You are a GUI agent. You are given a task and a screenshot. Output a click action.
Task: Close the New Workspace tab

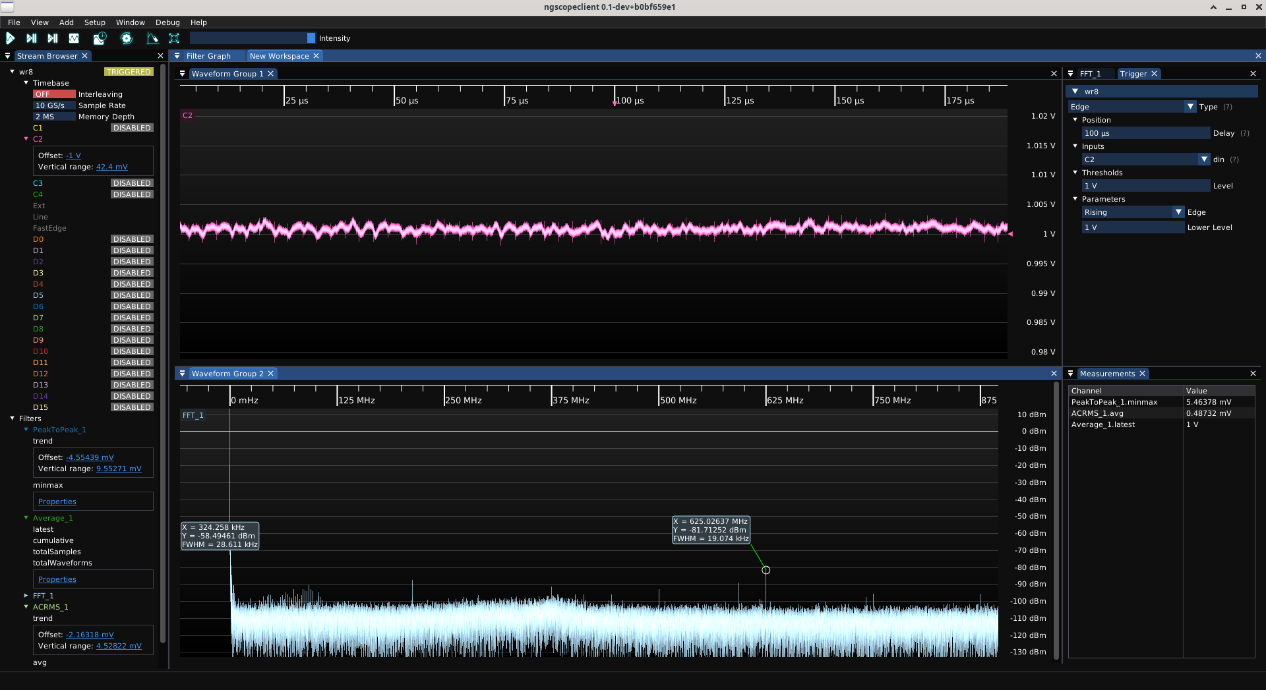tap(316, 56)
